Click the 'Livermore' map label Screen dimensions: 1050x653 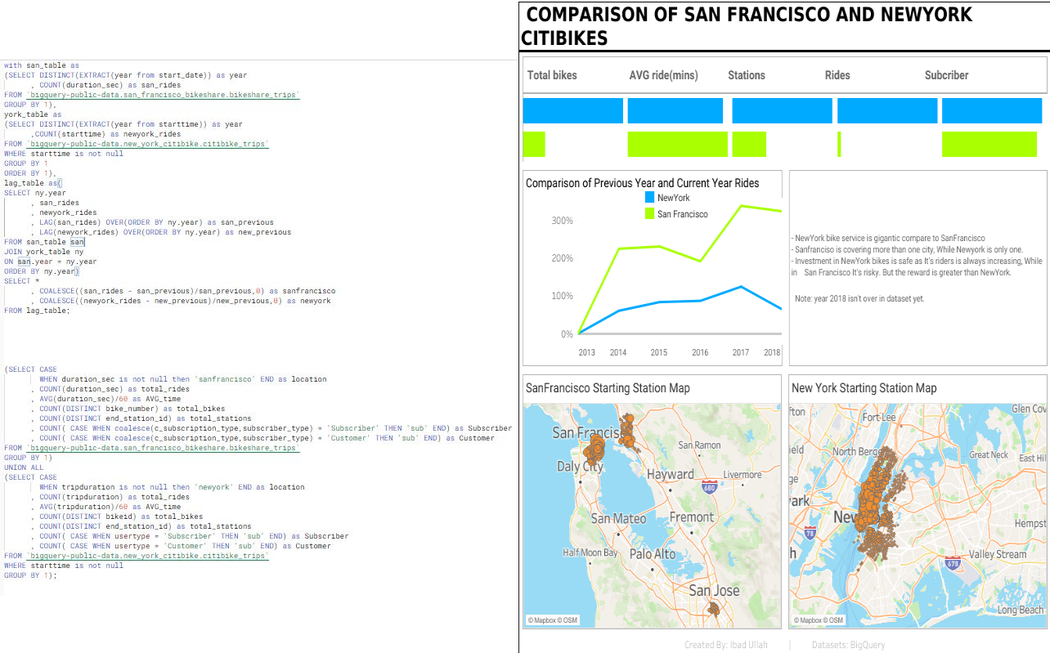tap(743, 475)
